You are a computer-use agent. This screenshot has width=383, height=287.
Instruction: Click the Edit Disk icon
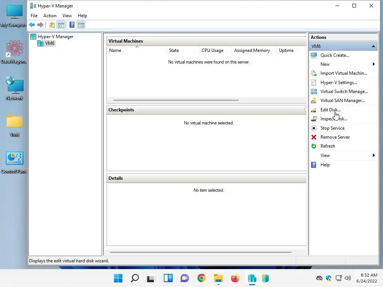tap(314, 110)
